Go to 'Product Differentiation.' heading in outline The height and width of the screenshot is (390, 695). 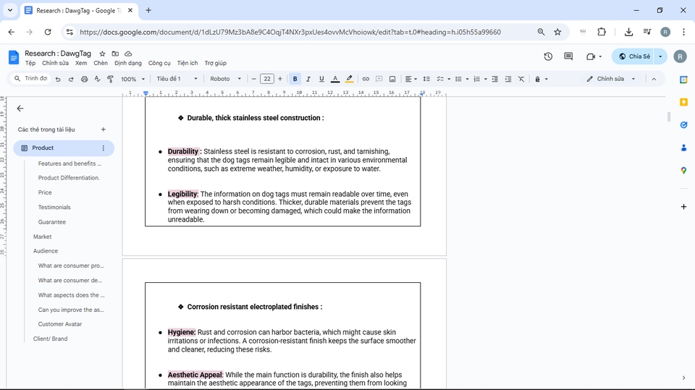click(69, 178)
